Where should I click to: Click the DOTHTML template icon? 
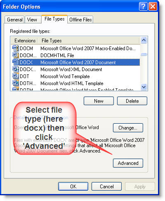pyautogui.click(x=15, y=83)
